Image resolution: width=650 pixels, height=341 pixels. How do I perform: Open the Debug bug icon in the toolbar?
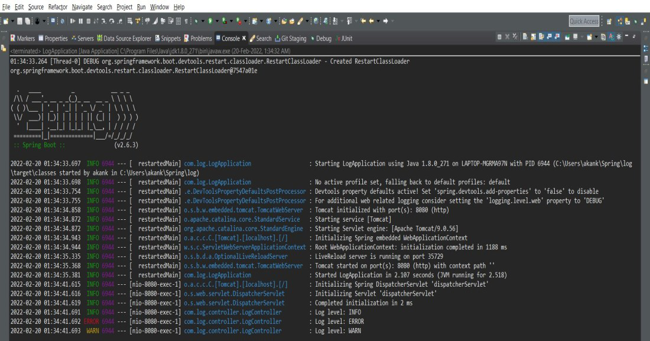coord(196,21)
